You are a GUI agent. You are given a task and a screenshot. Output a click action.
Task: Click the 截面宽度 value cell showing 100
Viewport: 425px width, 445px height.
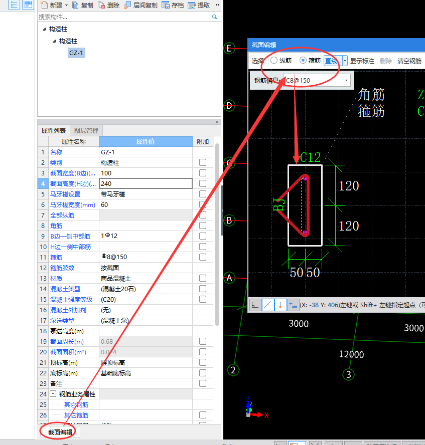pyautogui.click(x=146, y=173)
